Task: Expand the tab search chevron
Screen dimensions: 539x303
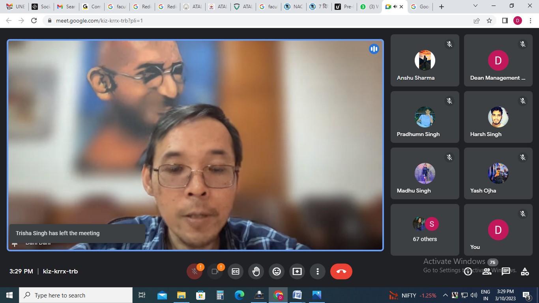Action: tap(475, 6)
